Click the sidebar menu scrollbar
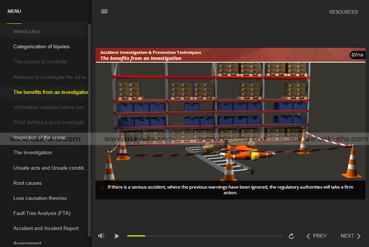 point(90,123)
